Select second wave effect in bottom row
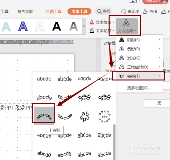170x160 pixels. [x=65, y=154]
